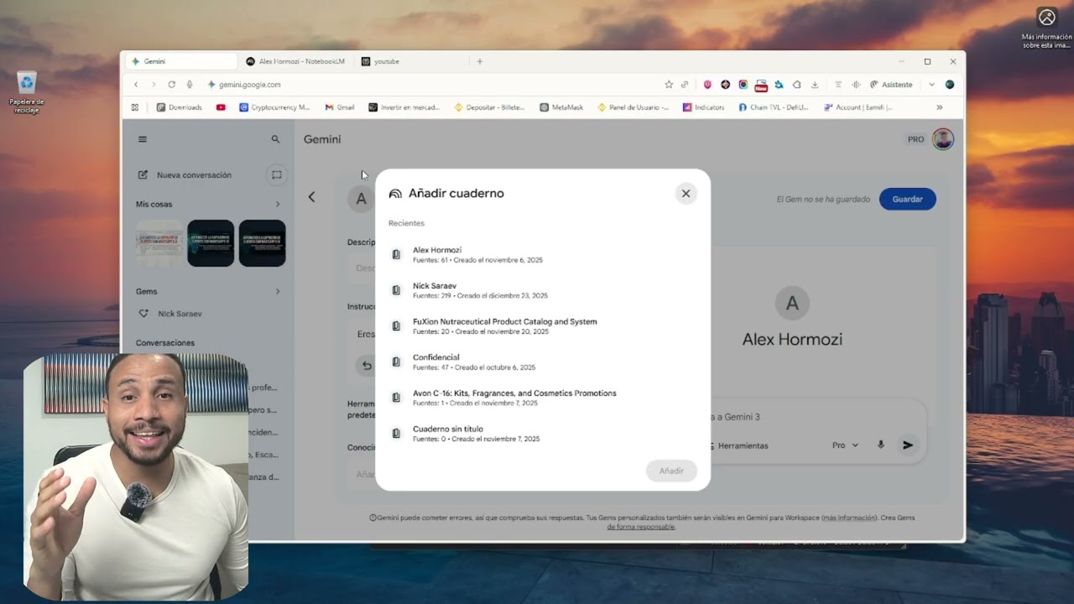Click the send arrow in preview prompt
Screen dimensions: 1074x604
(x=908, y=445)
